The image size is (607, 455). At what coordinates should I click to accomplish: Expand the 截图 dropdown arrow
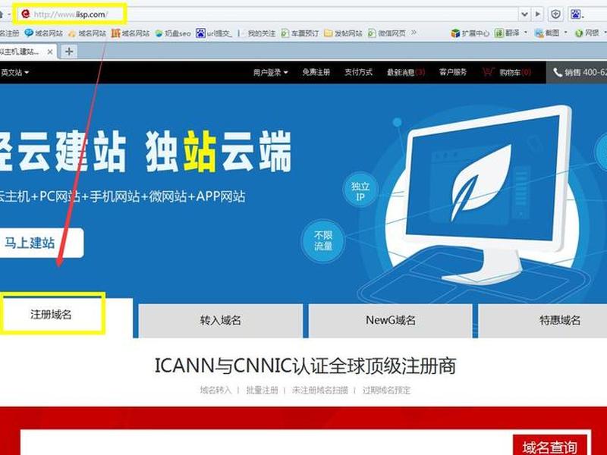pos(565,33)
